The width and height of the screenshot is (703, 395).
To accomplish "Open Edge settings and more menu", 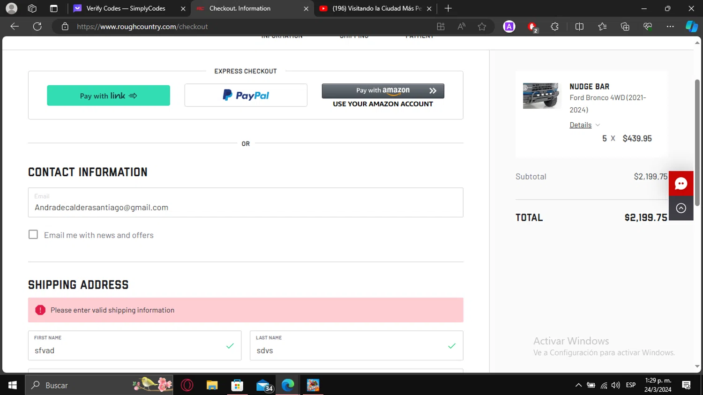I will pos(670,27).
